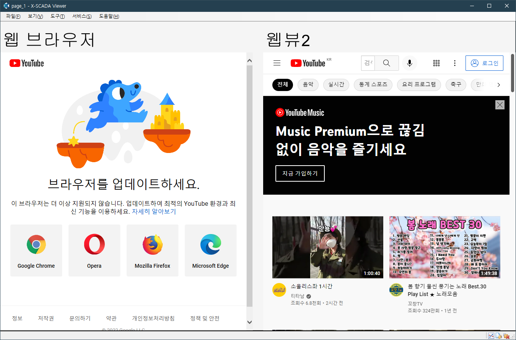Image resolution: width=516 pixels, height=340 pixels.
Task: Click the 자세히 알아보기 link
Action: pos(154,211)
